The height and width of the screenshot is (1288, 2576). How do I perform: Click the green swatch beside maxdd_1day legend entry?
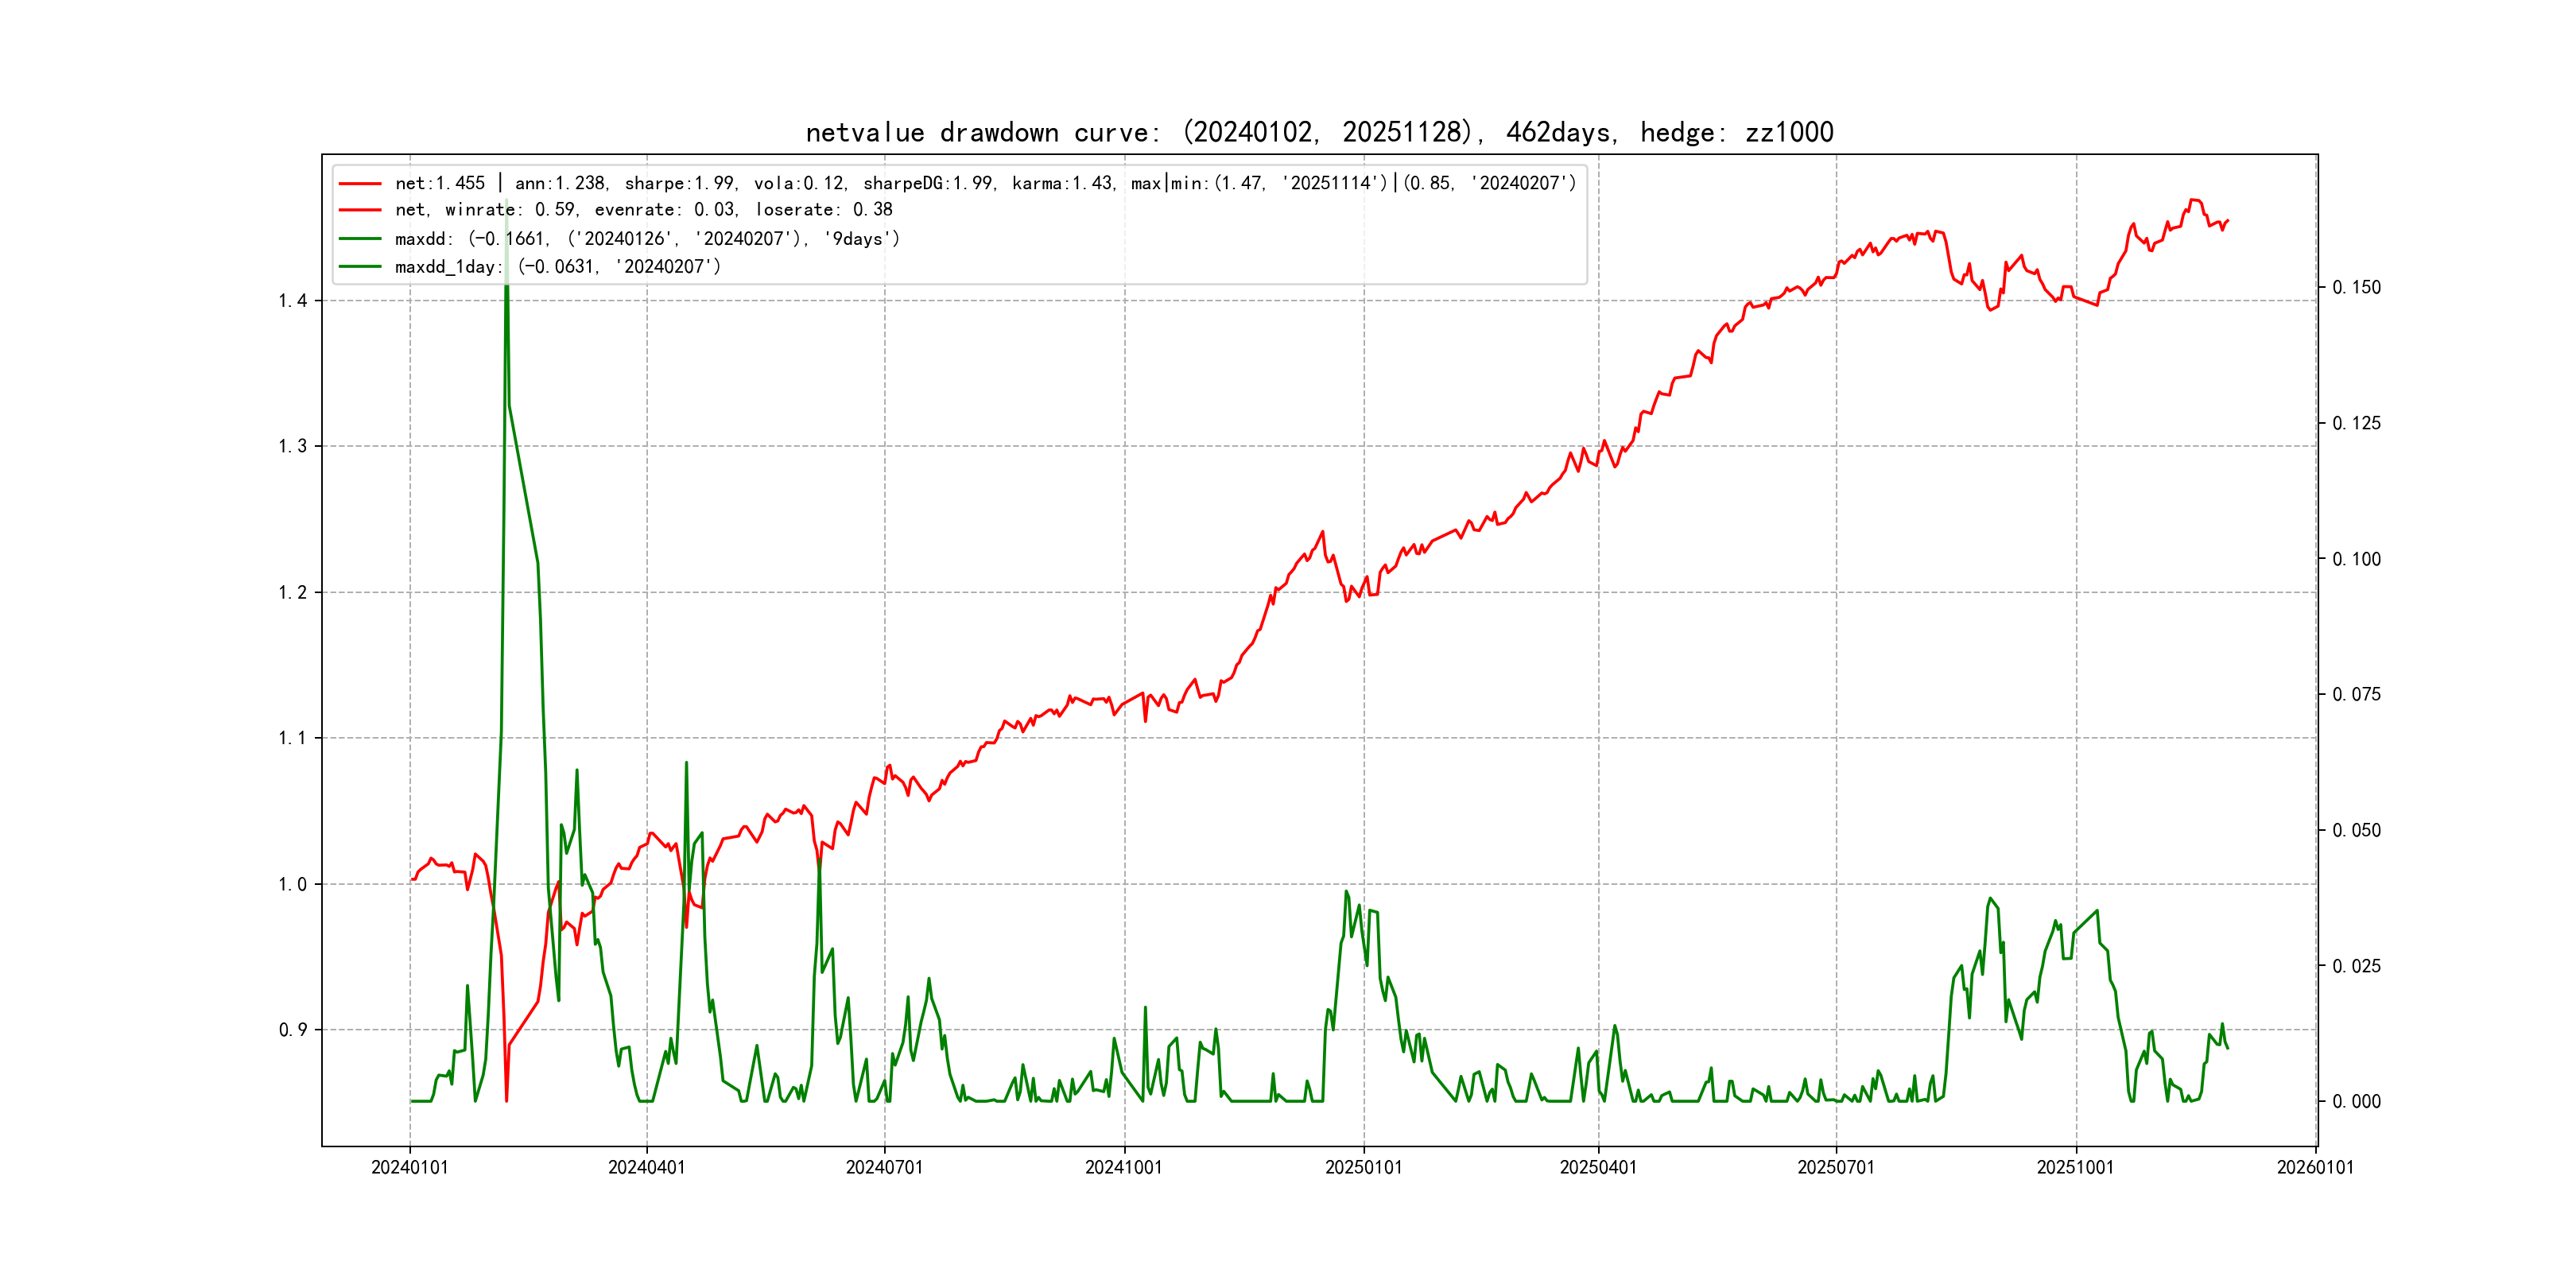tap(360, 267)
